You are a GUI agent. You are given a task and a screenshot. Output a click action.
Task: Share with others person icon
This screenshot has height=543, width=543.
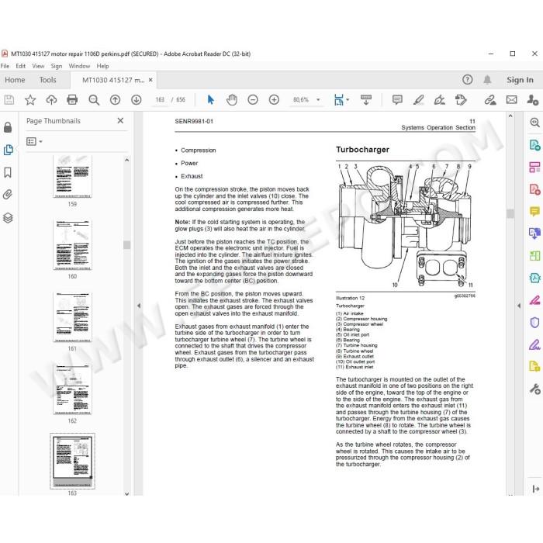(533, 100)
